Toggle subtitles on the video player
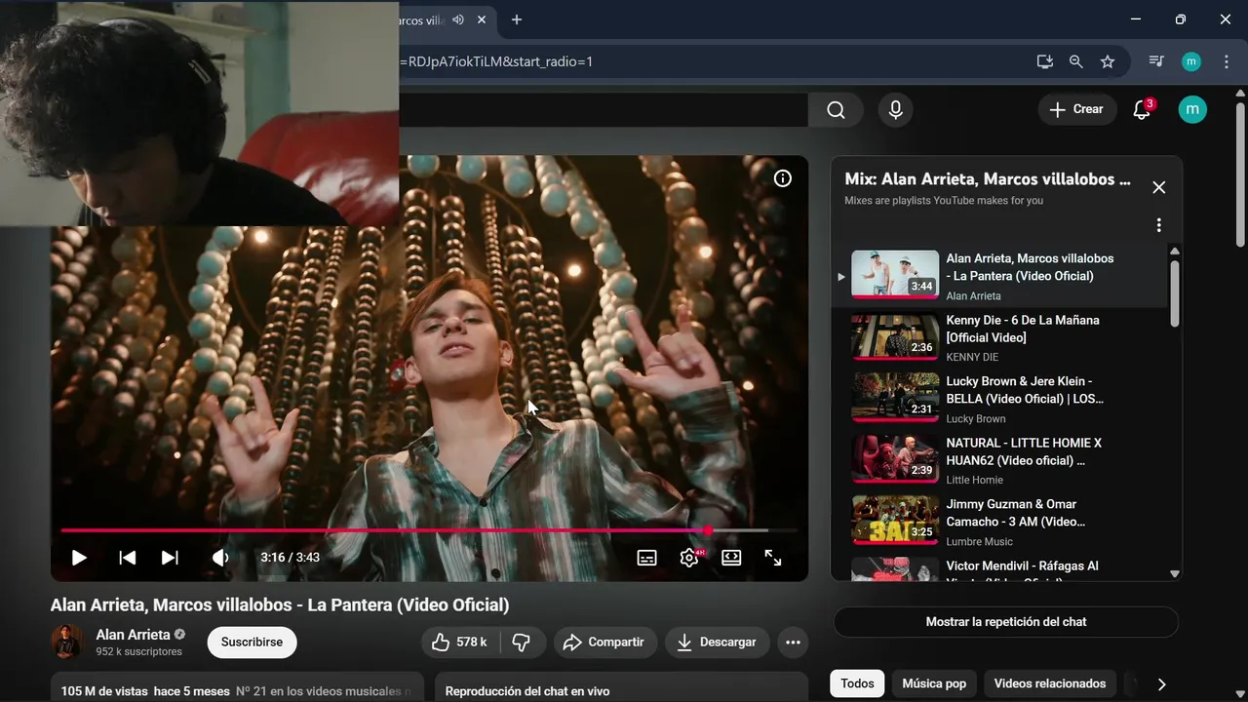 646,558
